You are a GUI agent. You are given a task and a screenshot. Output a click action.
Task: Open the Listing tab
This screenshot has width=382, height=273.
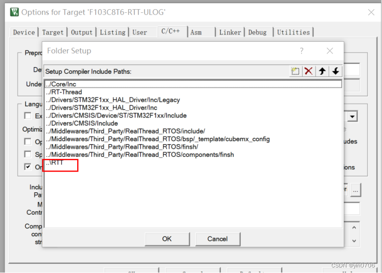click(x=113, y=32)
